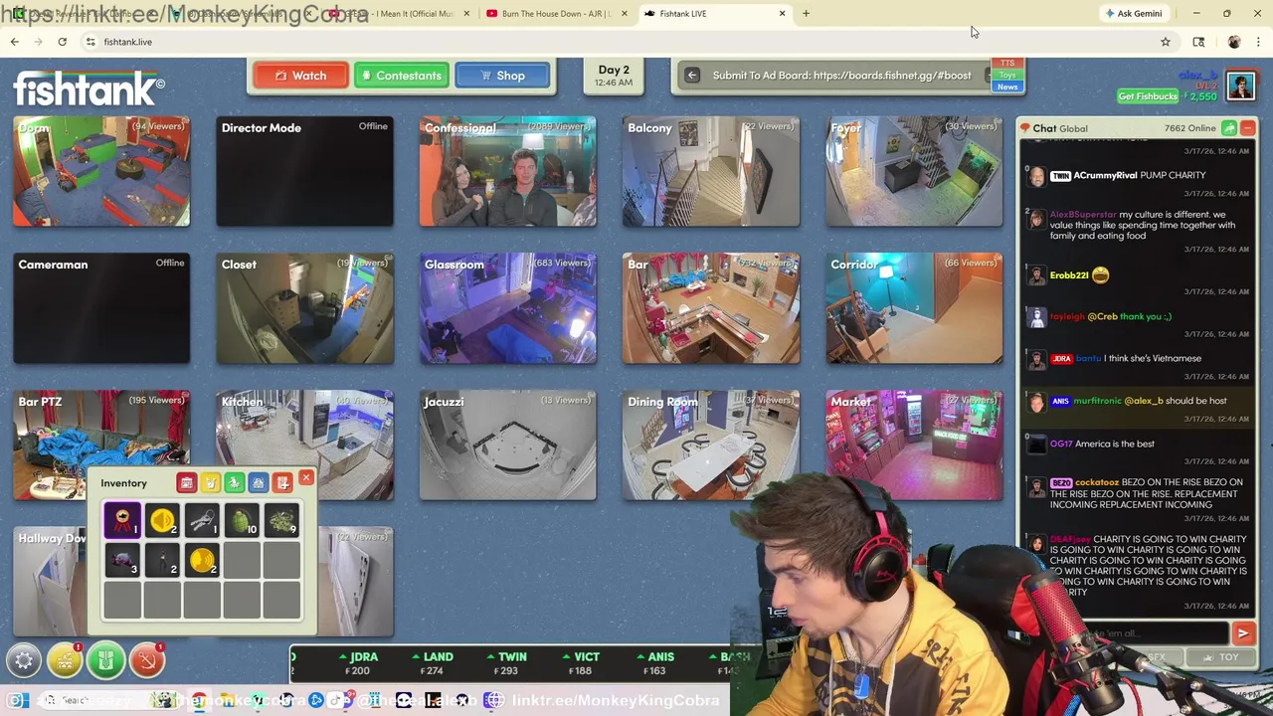Click the blue icon in Inventory header
The height and width of the screenshot is (716, 1273).
[x=258, y=483]
